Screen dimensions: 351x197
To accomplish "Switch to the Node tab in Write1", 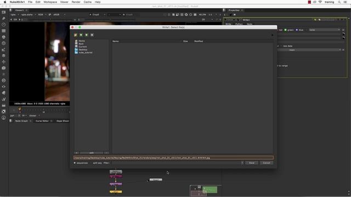I will [x=250, y=24].
